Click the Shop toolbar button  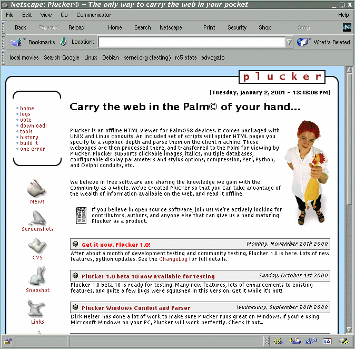click(x=265, y=27)
